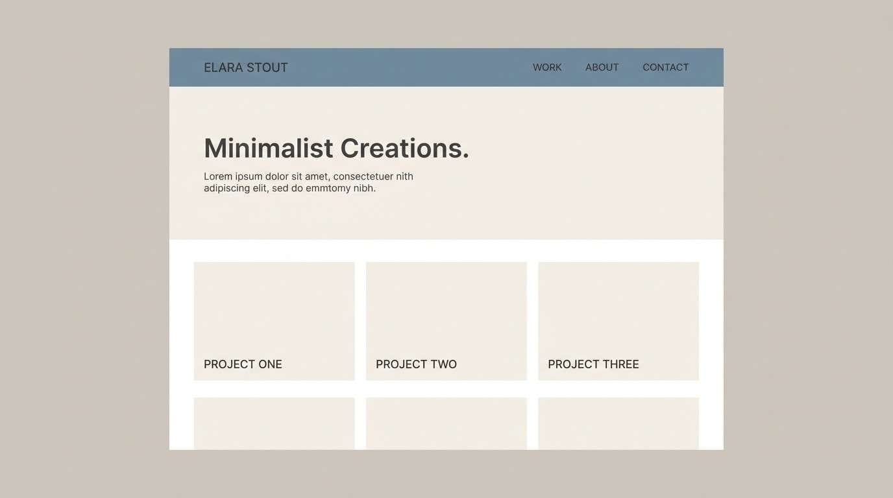Select the PROJECT TWO card
The width and height of the screenshot is (893, 498).
pos(446,321)
